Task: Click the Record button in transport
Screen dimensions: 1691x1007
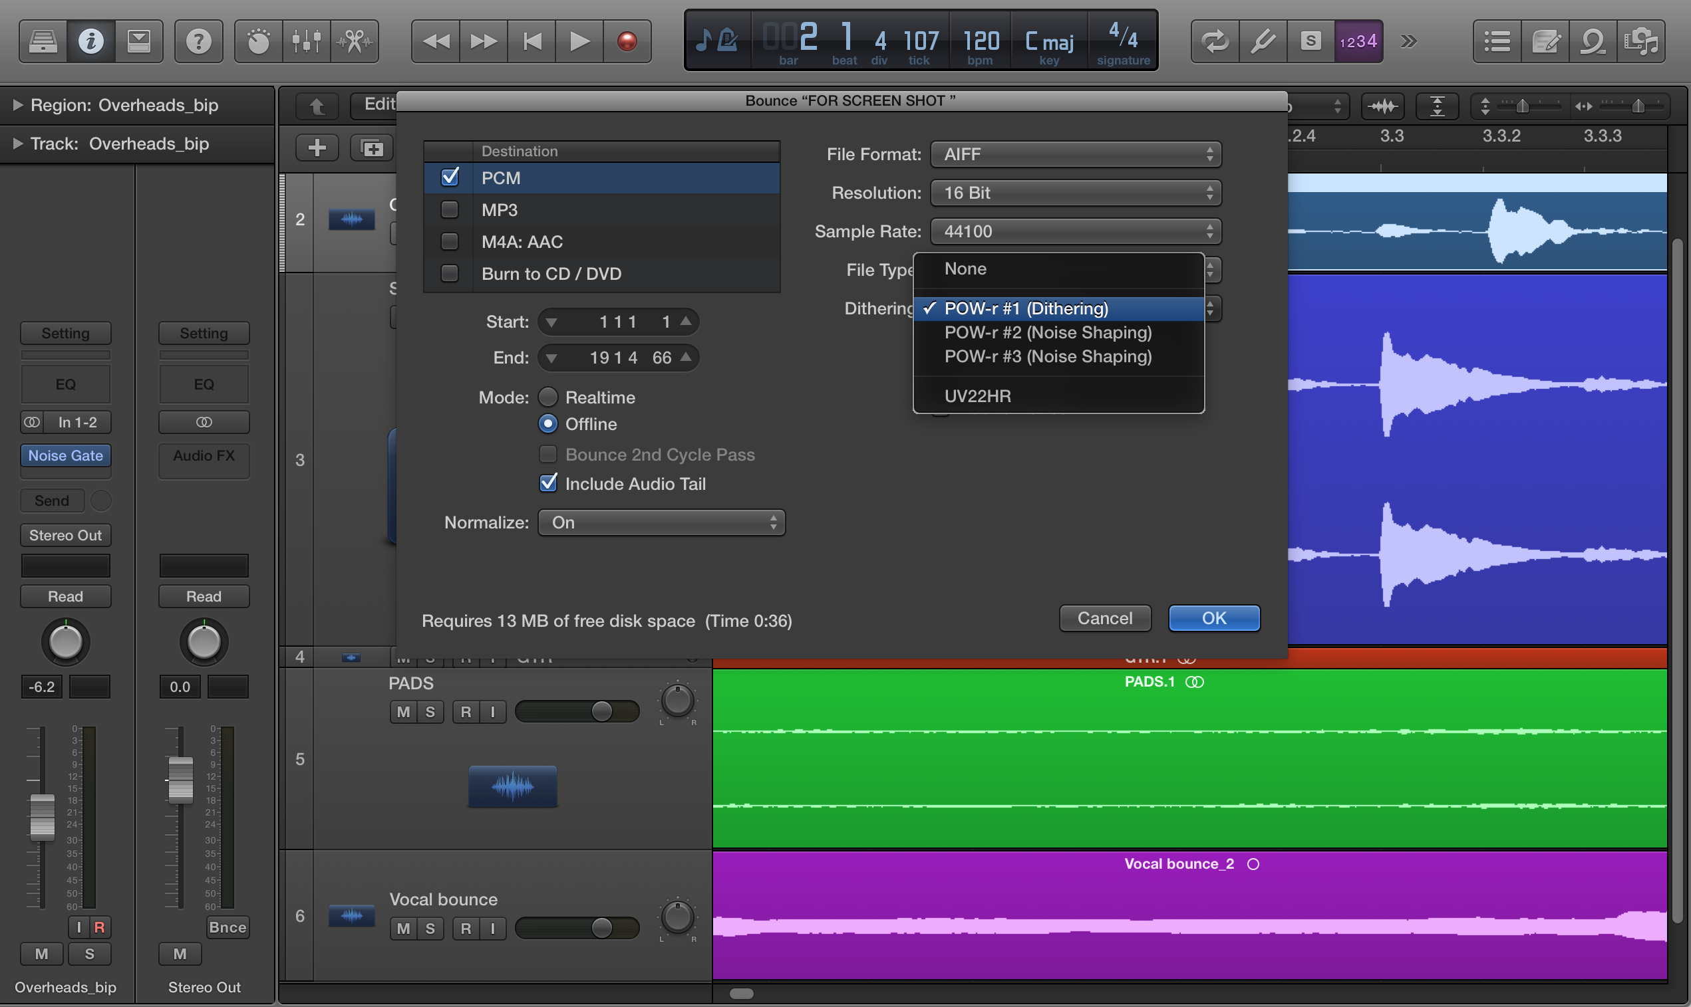Action: 627,41
